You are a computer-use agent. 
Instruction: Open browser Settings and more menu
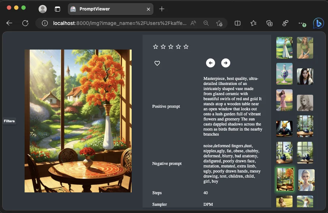pos(302,23)
